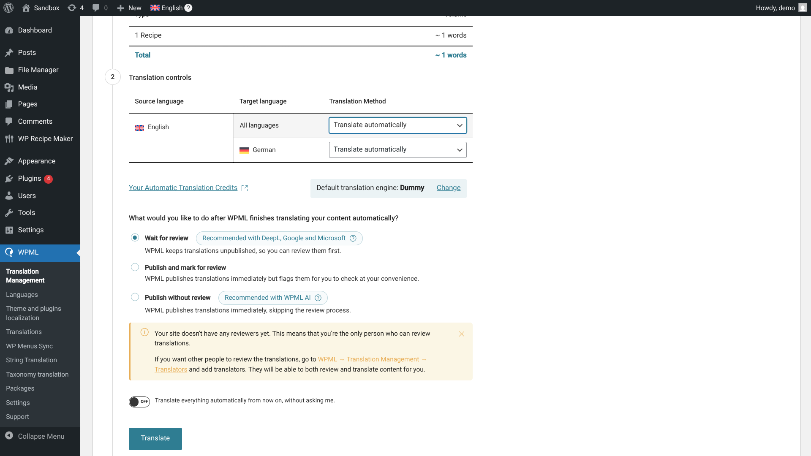Open the Packages submenu item

[x=20, y=388]
